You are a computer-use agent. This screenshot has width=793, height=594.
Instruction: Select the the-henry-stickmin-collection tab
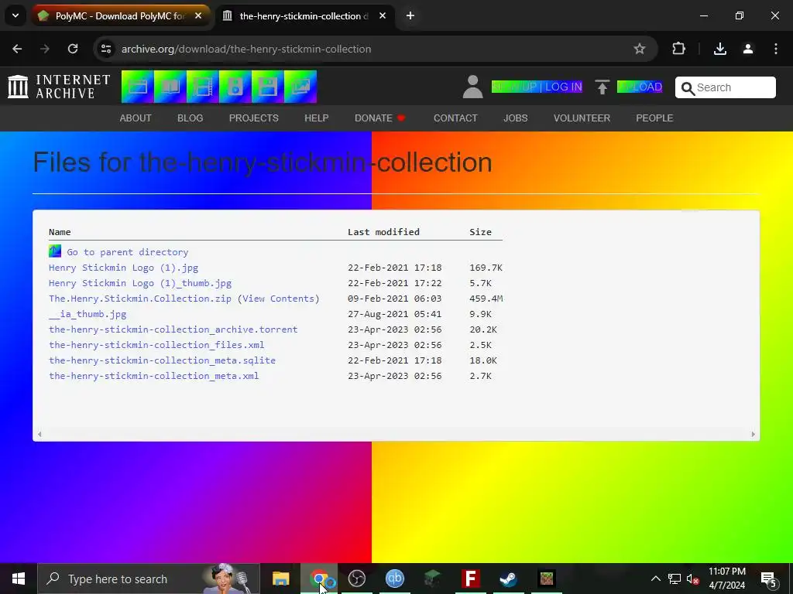click(305, 16)
